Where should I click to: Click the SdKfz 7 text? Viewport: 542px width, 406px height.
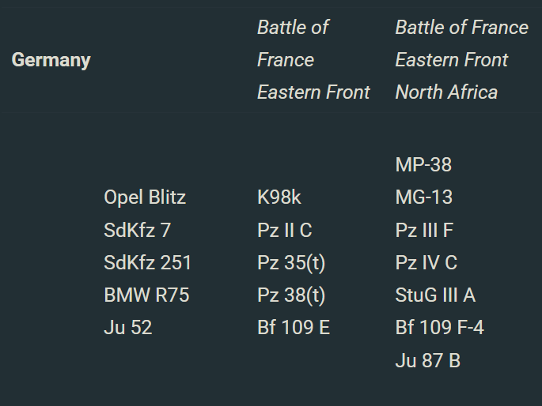pyautogui.click(x=137, y=230)
